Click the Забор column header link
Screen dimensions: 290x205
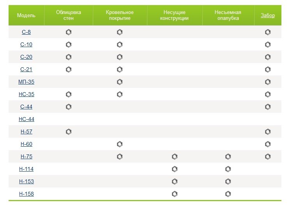pos(268,15)
